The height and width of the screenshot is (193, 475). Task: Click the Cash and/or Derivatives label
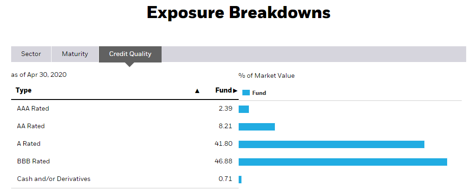point(54,179)
